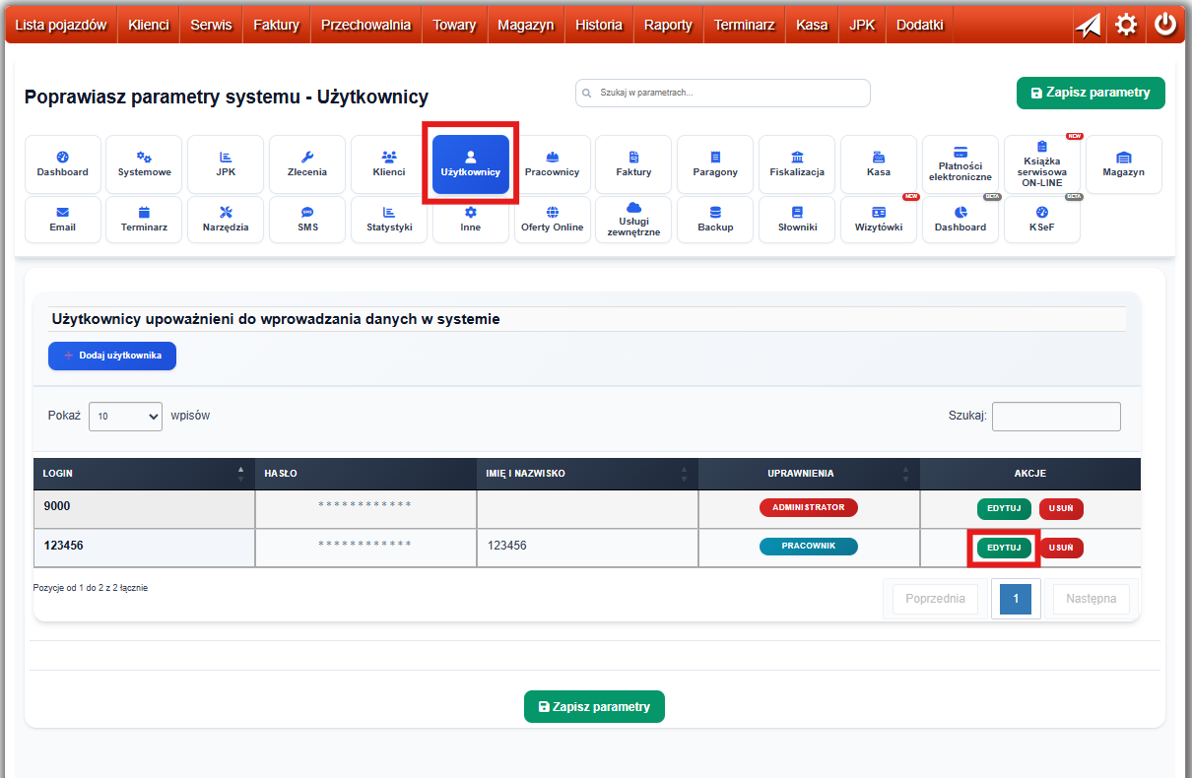1192x778 pixels.
Task: Open settings via the gear icon
Action: pos(1126,25)
